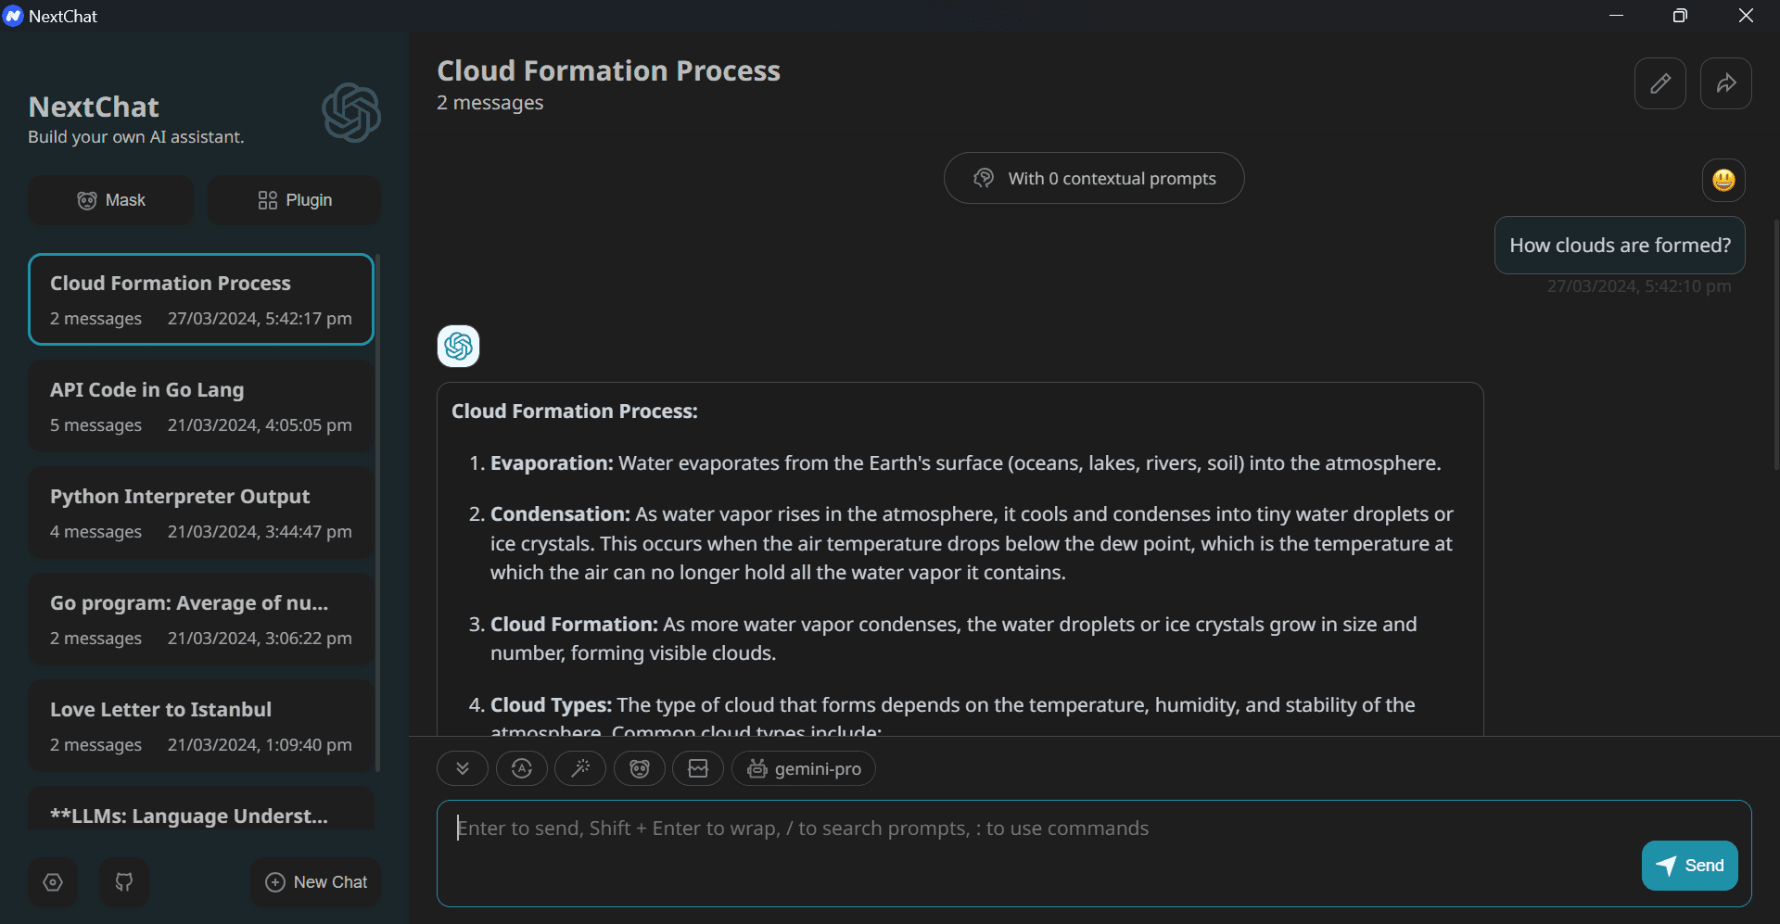Open the Go program: Average of nu... chat

[201, 619]
